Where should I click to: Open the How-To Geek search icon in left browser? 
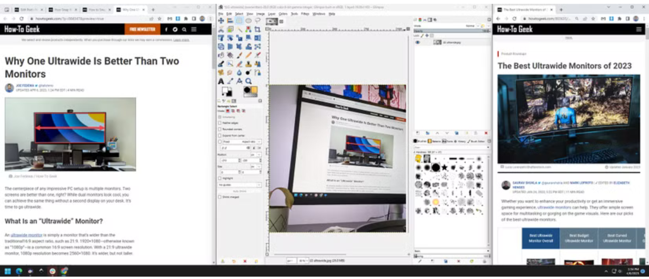click(184, 29)
